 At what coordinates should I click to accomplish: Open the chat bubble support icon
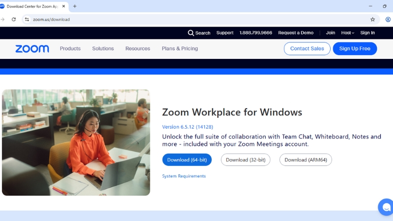click(x=386, y=207)
